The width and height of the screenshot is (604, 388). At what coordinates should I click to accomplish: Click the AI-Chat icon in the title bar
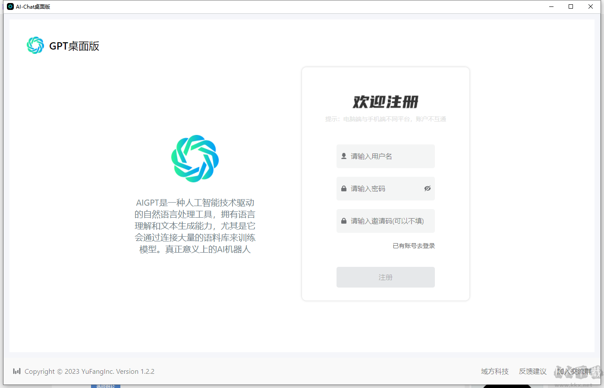(x=10, y=6)
